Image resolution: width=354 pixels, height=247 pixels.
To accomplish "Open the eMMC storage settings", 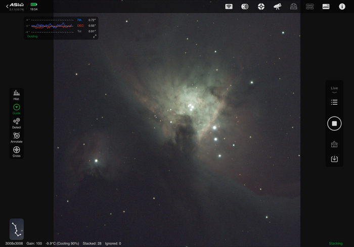I will tap(326, 7).
